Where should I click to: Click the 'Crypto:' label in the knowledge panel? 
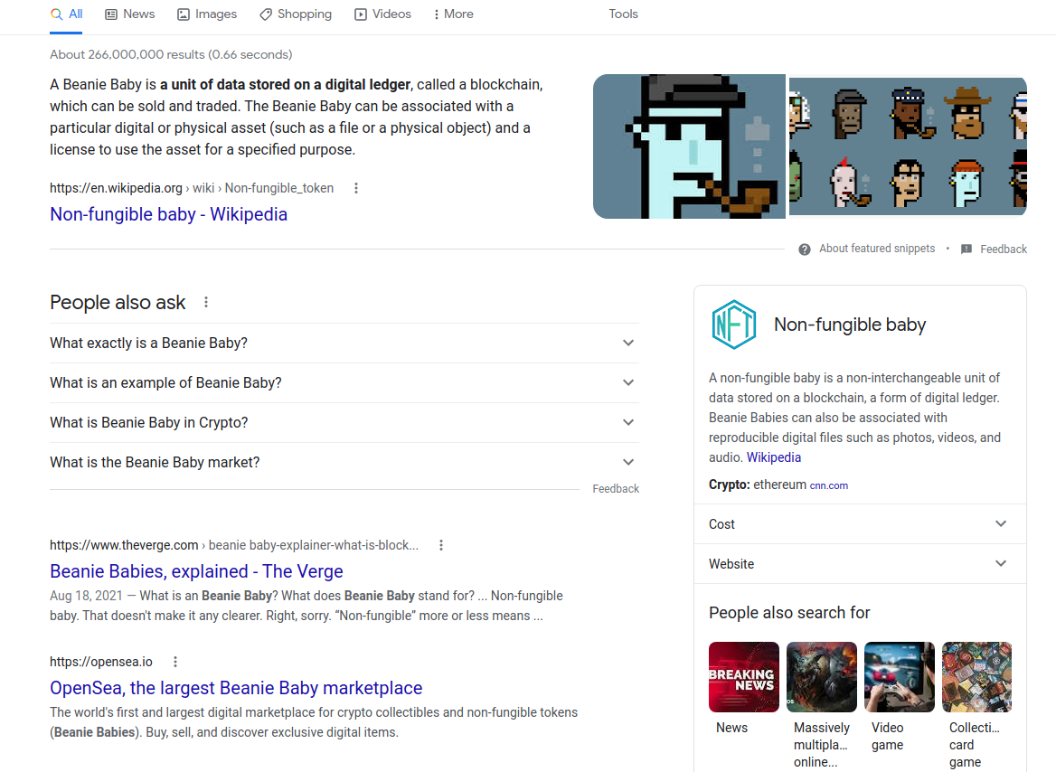730,485
